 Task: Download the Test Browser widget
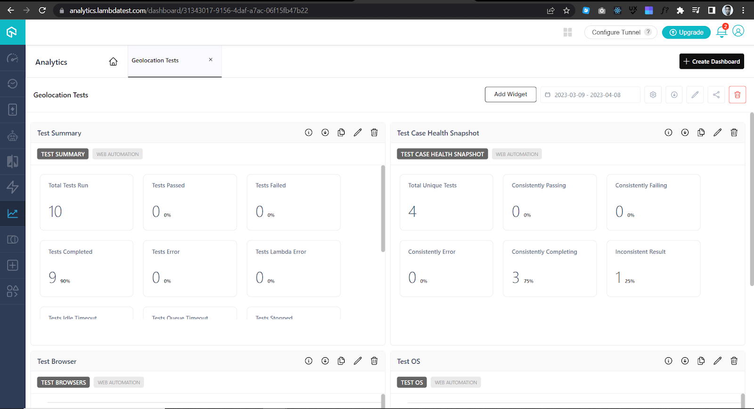pos(325,361)
